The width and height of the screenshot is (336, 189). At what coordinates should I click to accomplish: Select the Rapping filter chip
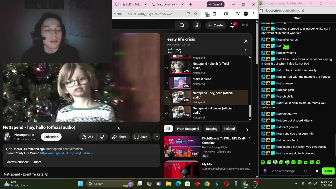point(212,129)
